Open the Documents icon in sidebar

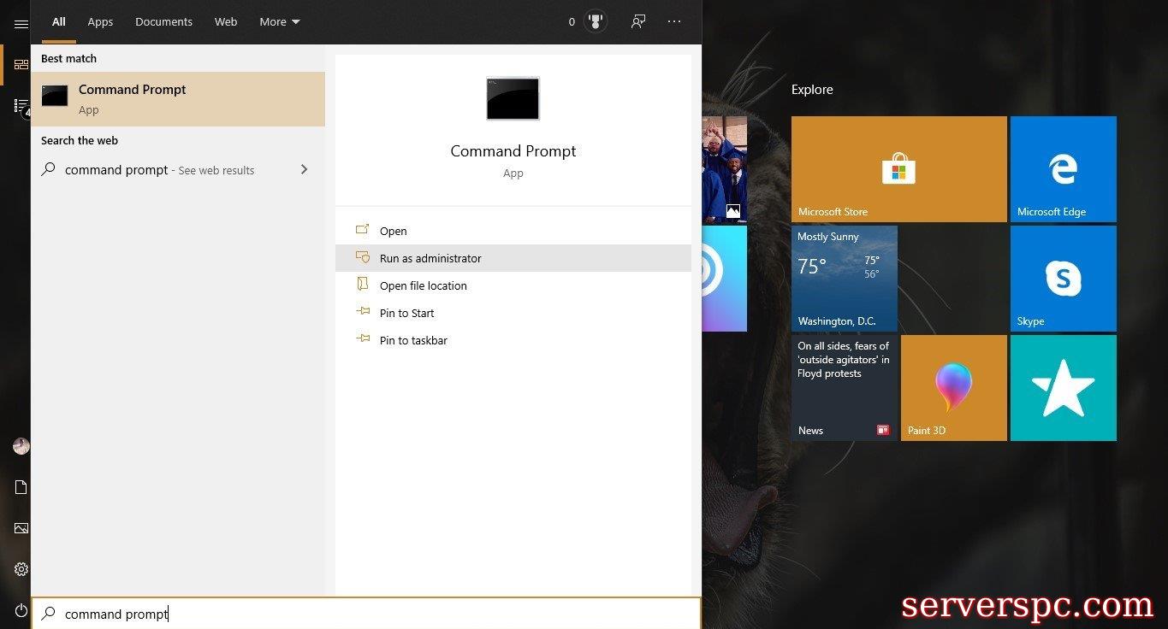pos(21,487)
